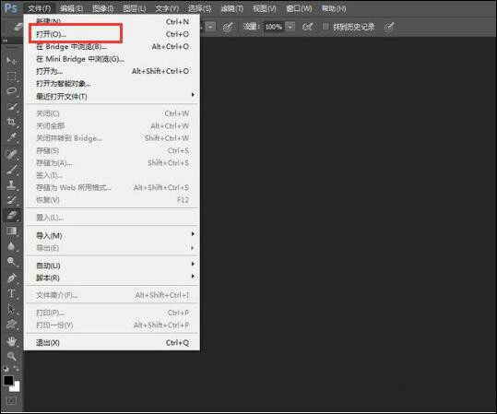This screenshot has height=414, width=497.
Task: Toggle quick mask mode button
Action: pyautogui.click(x=11, y=401)
